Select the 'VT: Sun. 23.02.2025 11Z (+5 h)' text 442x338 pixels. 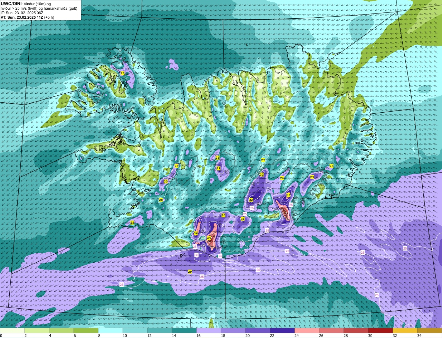[x=27, y=17]
